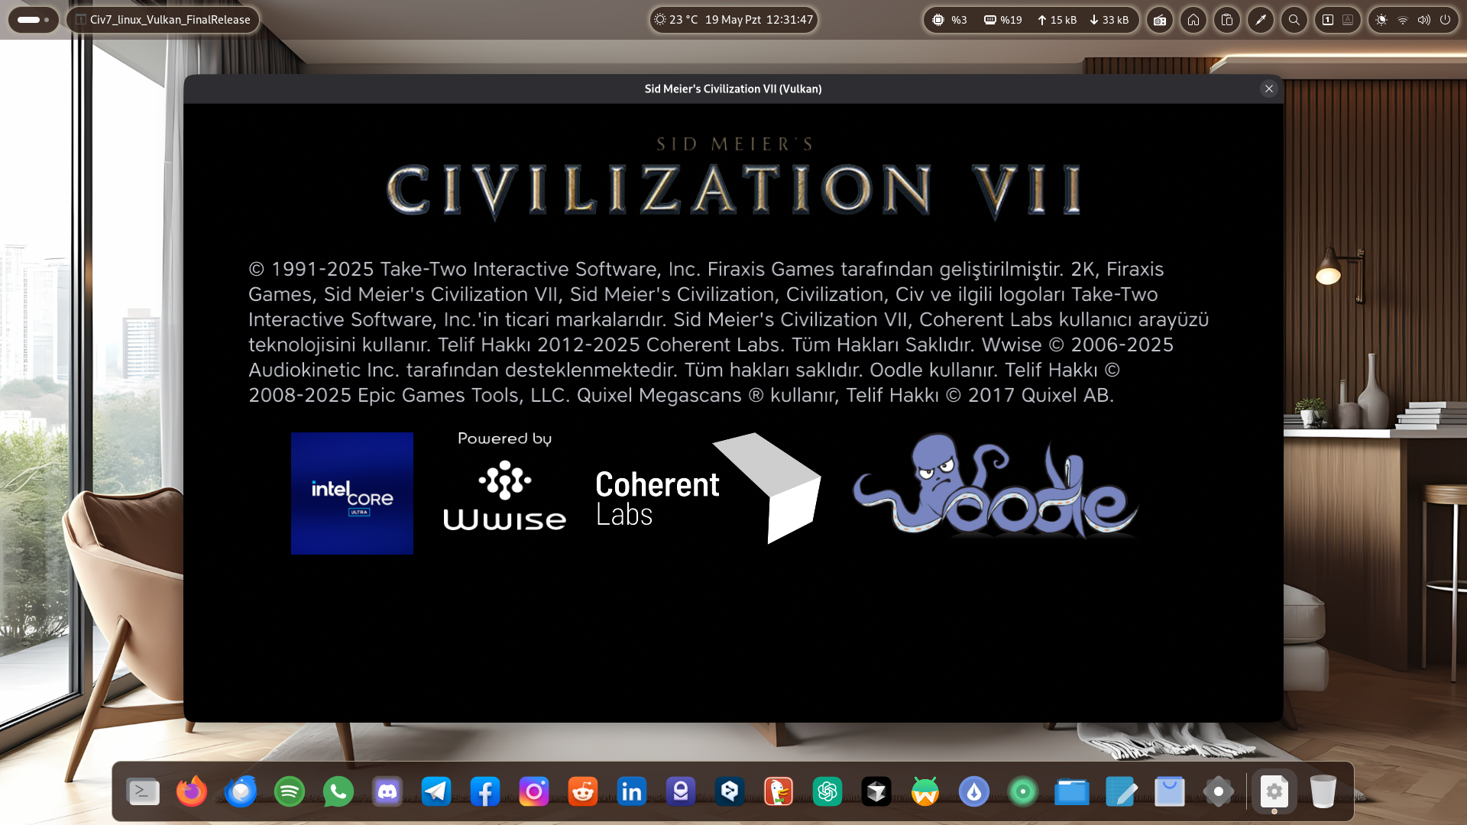Click the Civilization VII title logo
Viewport: 1467px width, 825px height.
(733, 179)
